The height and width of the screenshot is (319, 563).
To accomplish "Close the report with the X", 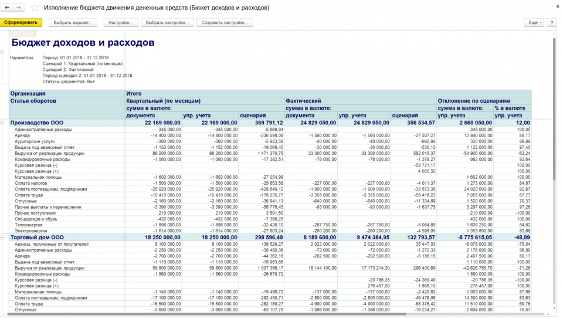I will pos(558,6).
